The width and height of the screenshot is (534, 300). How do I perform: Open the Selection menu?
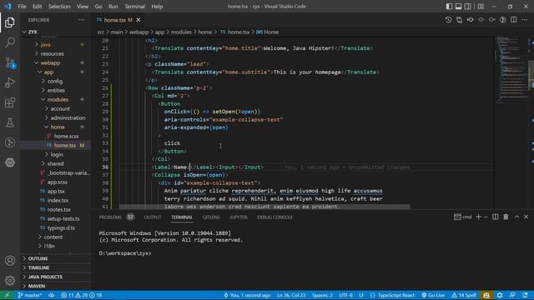pos(59,7)
